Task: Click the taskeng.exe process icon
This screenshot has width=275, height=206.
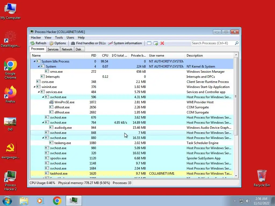Action: 51,143
